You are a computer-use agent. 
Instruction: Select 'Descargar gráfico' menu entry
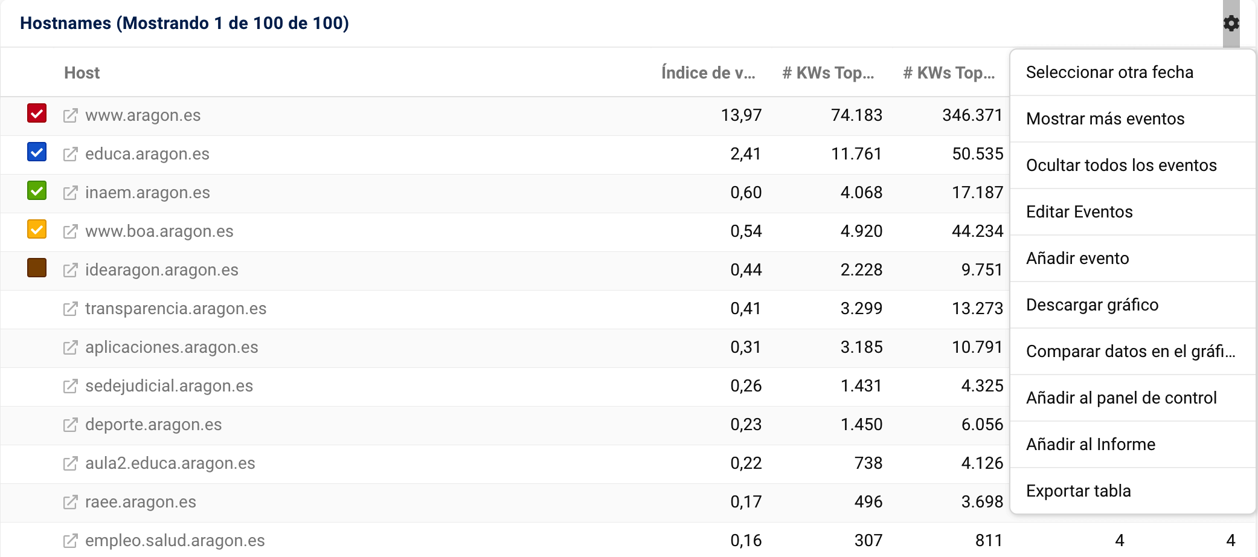(x=1092, y=305)
